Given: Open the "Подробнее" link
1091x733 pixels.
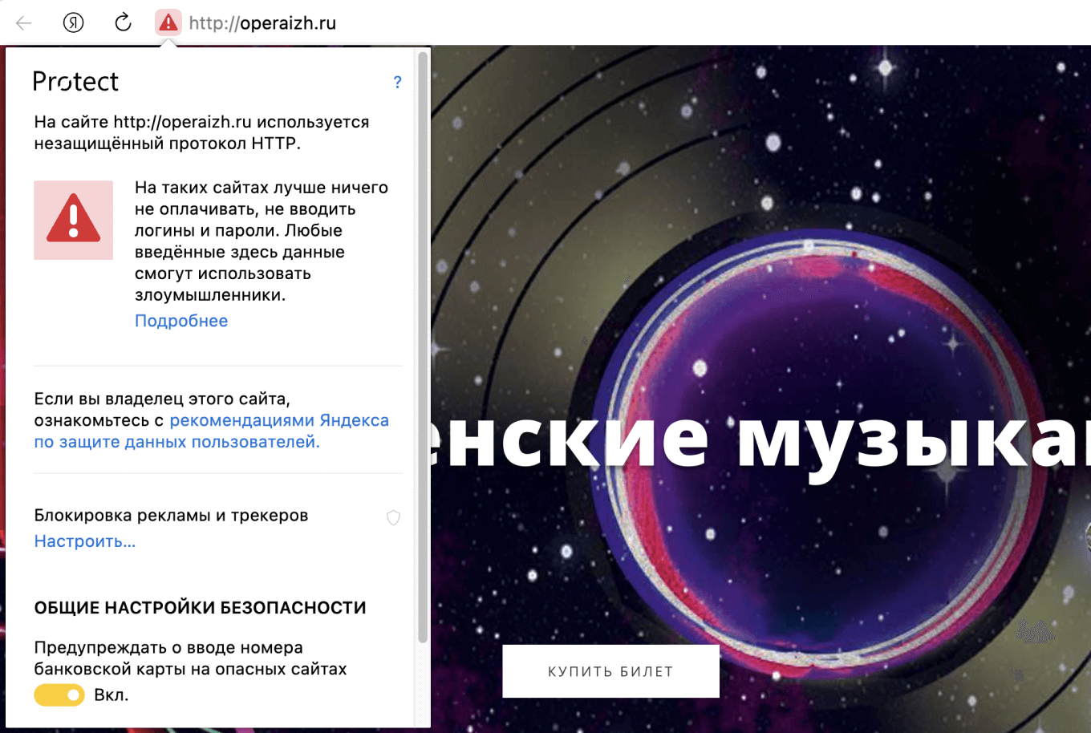Looking at the screenshot, I should (x=181, y=320).
